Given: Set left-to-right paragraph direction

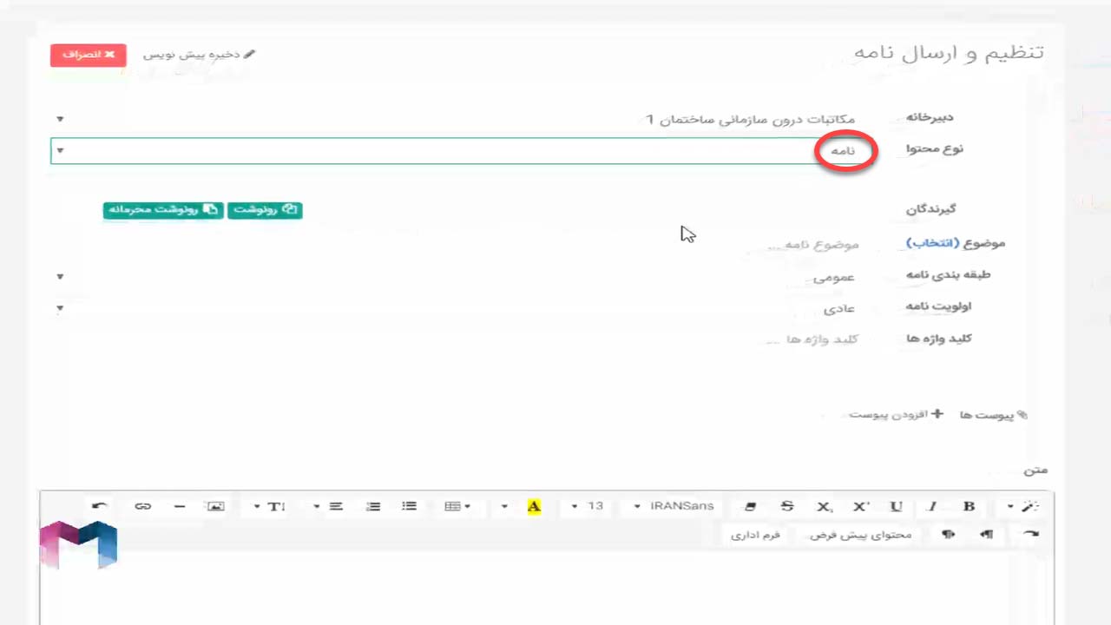Looking at the screenshot, I should point(949,534).
